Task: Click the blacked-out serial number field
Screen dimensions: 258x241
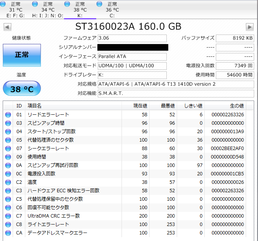Action: [133, 48]
